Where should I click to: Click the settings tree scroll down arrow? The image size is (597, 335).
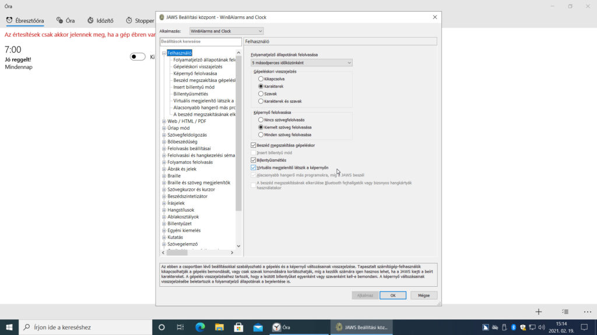pyautogui.click(x=238, y=246)
